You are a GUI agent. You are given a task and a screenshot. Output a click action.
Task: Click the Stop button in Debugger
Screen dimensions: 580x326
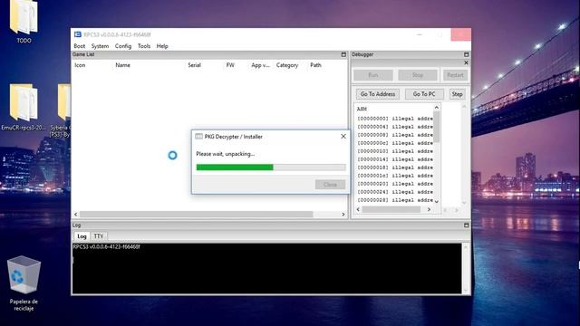pos(418,75)
